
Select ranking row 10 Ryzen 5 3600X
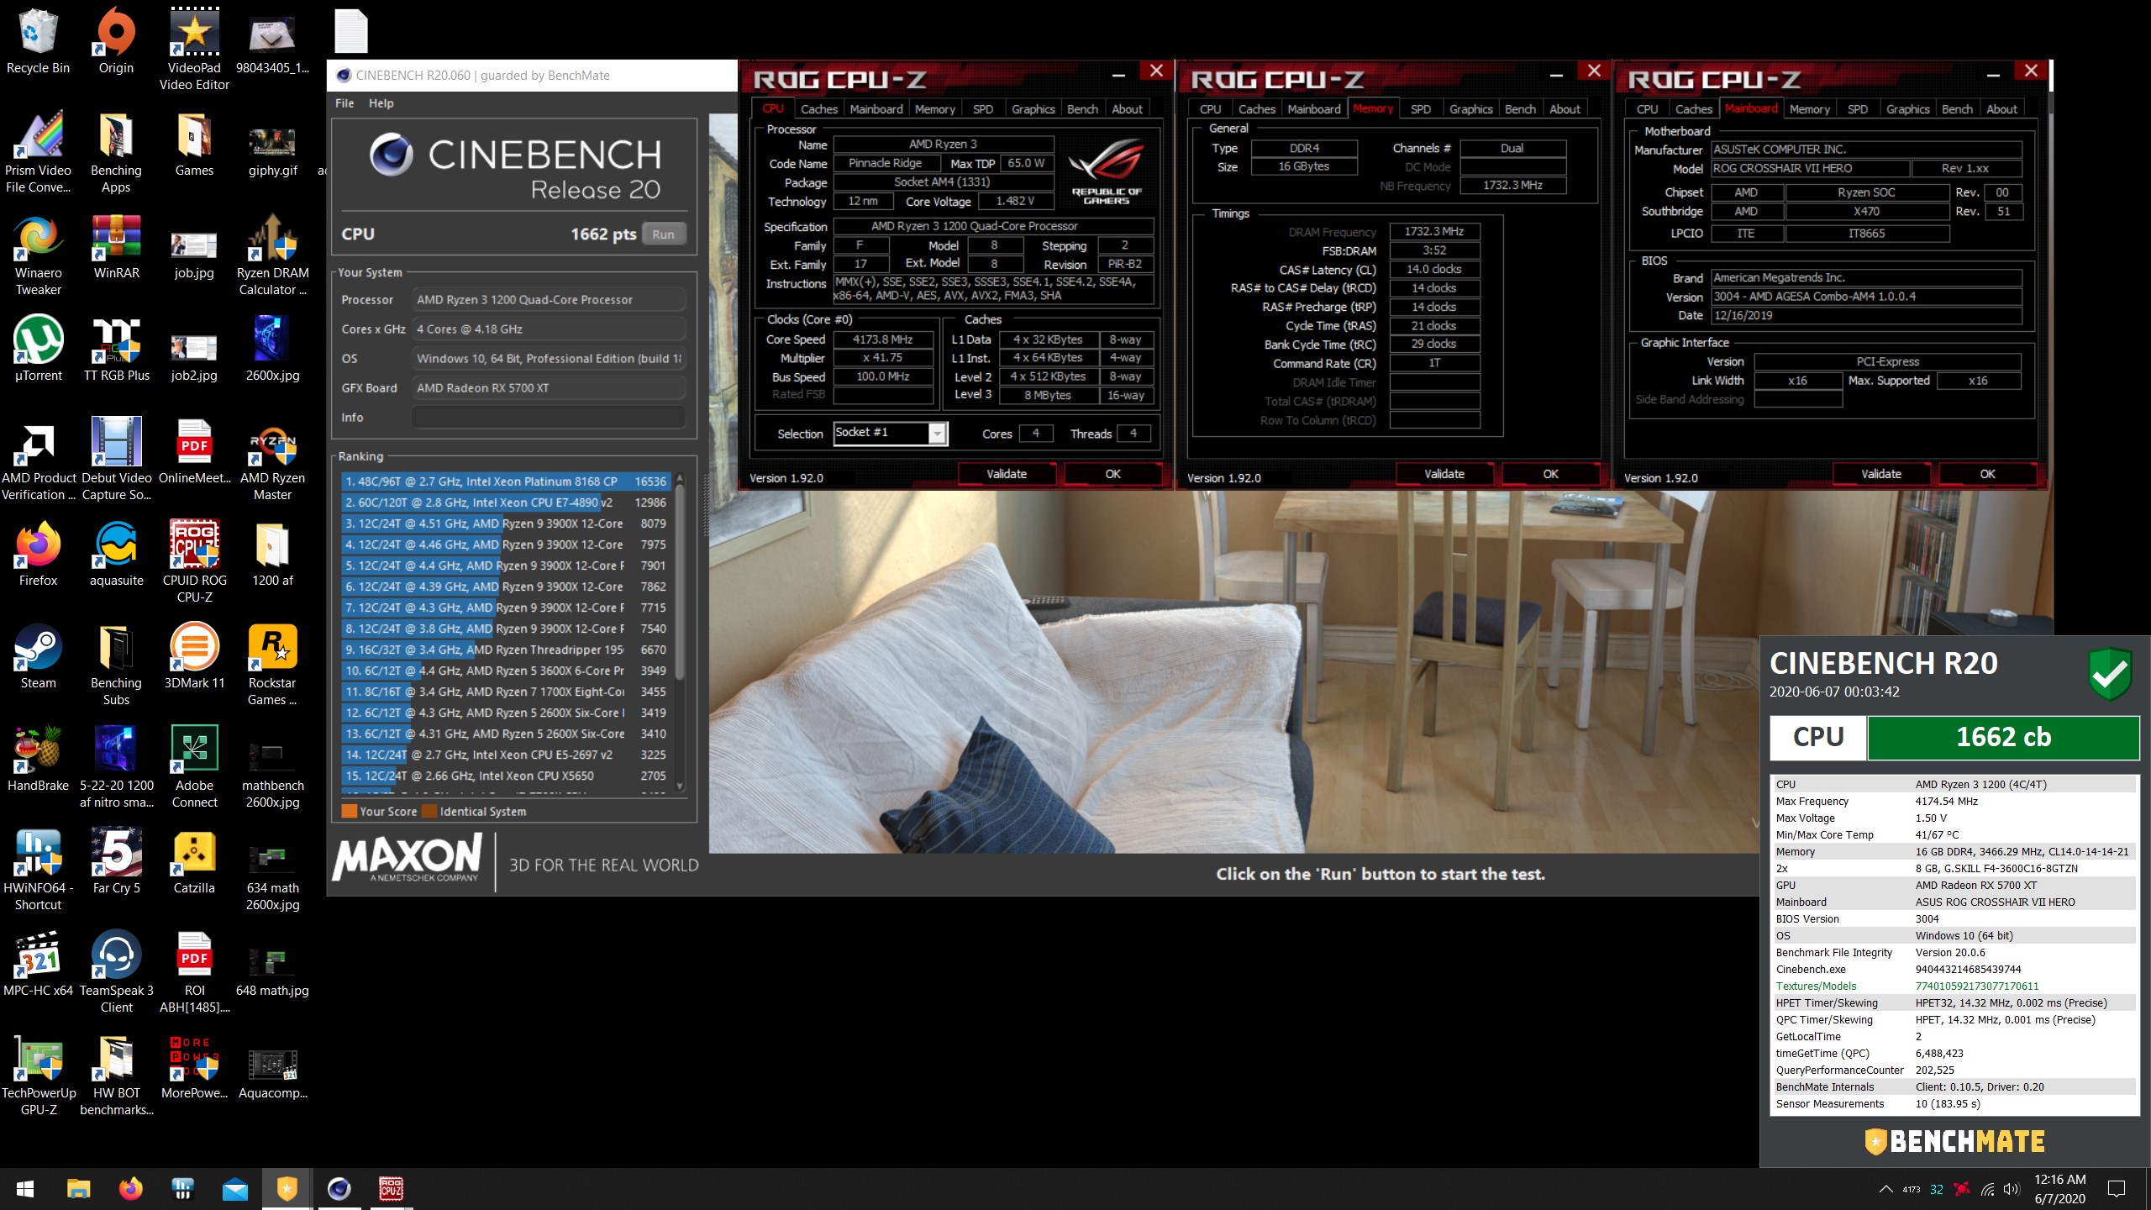(506, 671)
